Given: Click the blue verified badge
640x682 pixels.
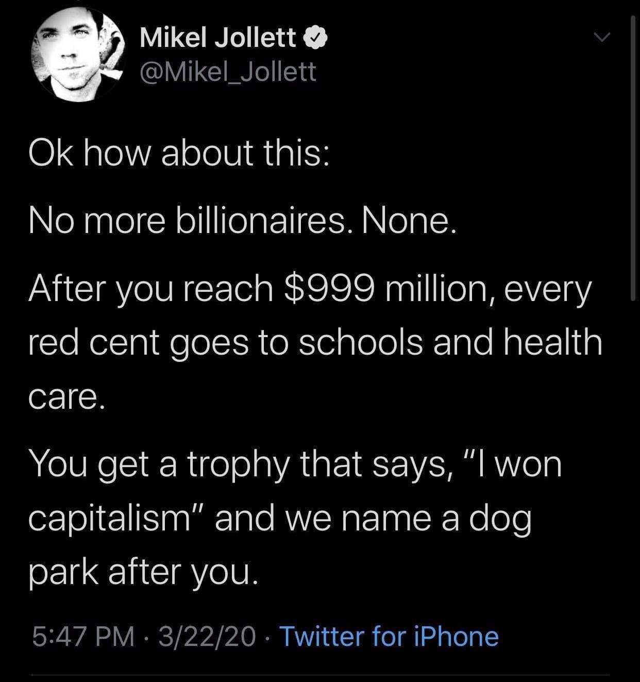Looking at the screenshot, I should pos(315,38).
